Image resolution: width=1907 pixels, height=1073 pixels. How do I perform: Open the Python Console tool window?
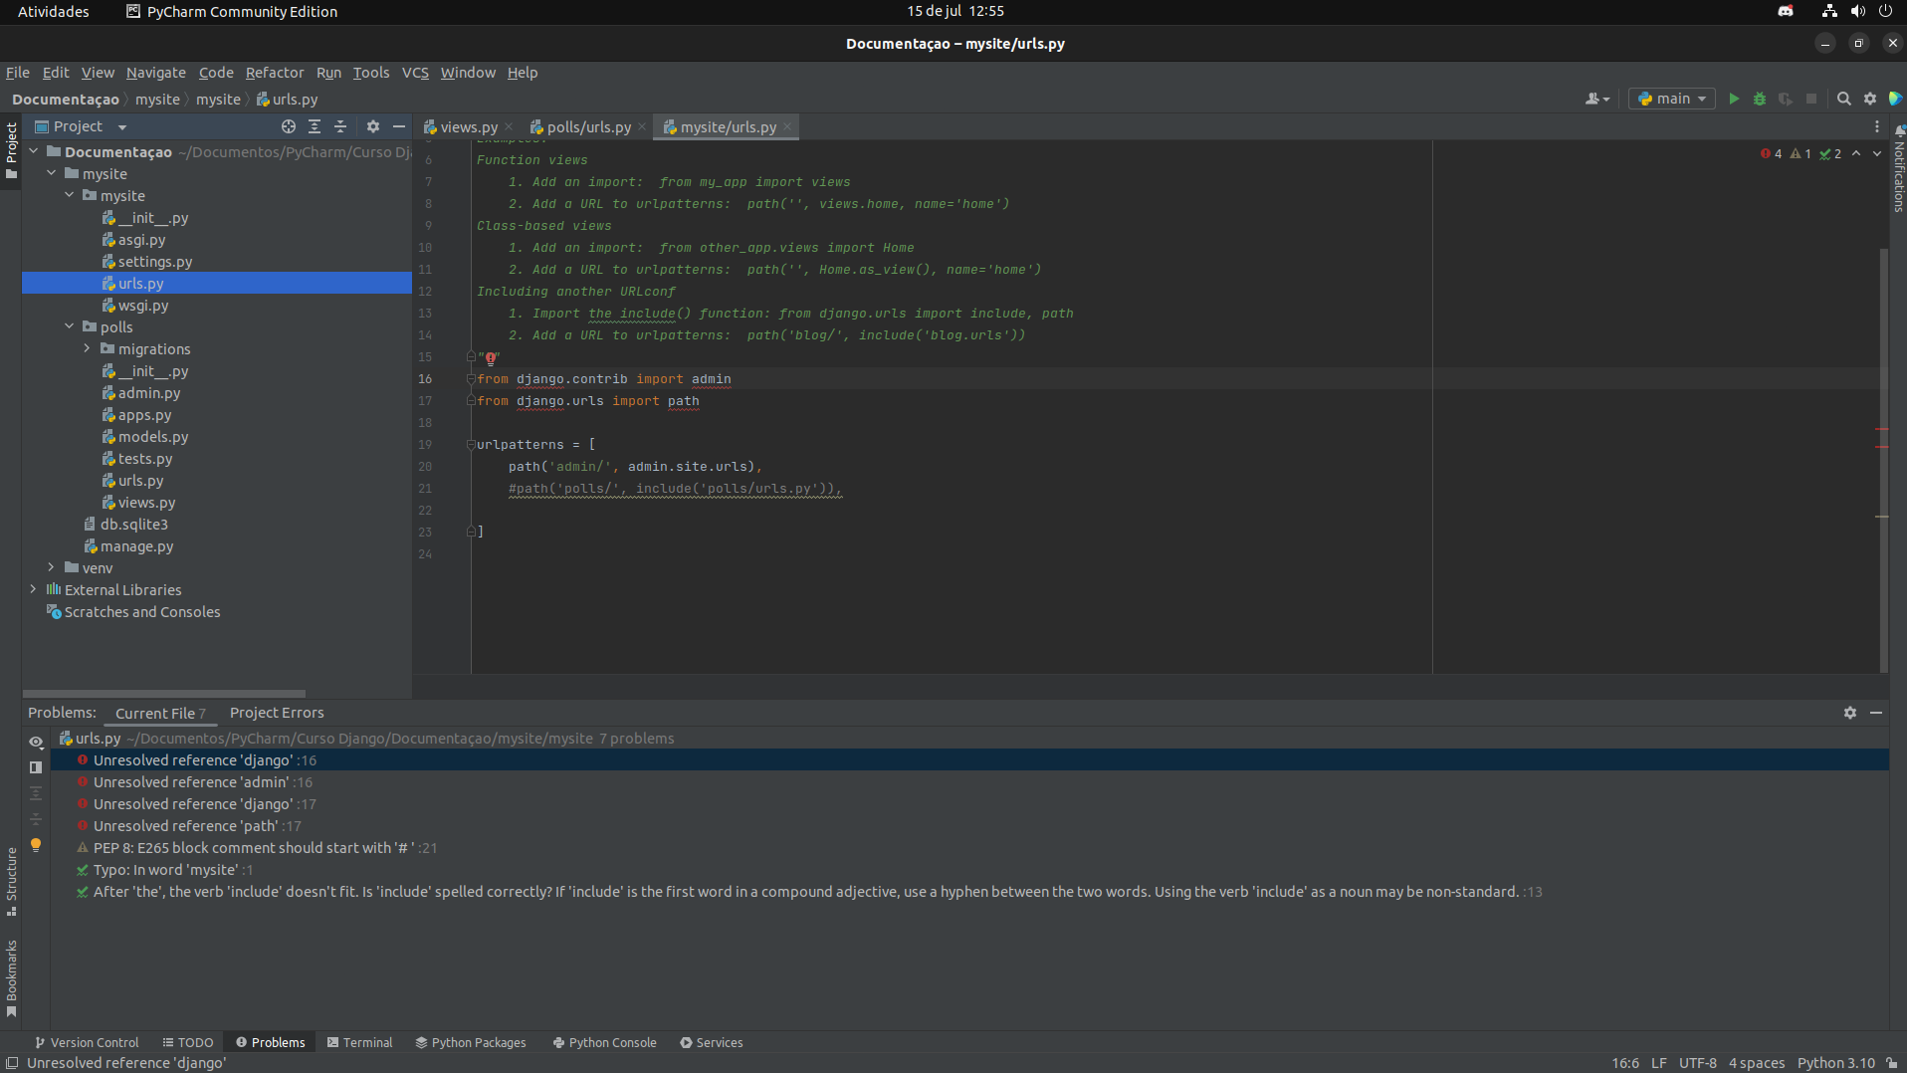604,1042
